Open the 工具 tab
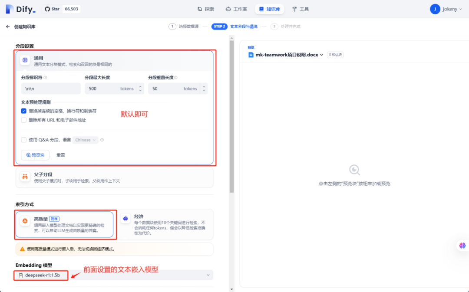 tap(301, 9)
